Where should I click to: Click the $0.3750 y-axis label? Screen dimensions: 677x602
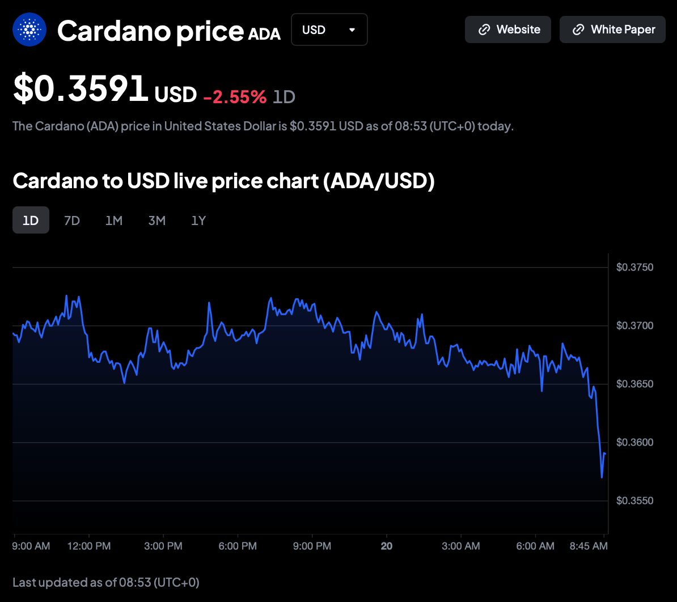coord(634,267)
